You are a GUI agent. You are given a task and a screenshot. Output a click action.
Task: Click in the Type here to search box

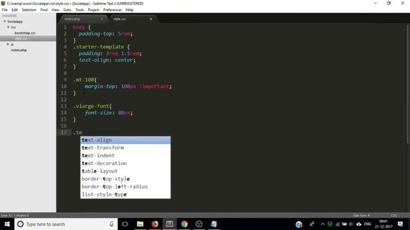tap(66, 224)
